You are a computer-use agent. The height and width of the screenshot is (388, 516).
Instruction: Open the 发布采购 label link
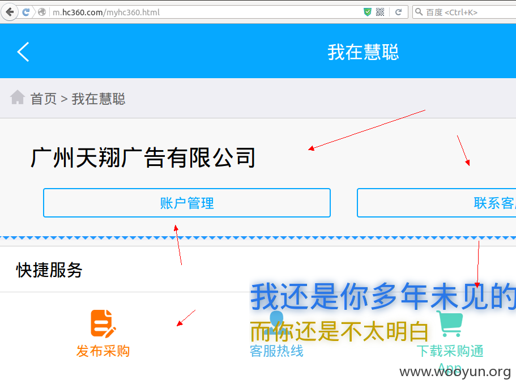[x=103, y=351]
